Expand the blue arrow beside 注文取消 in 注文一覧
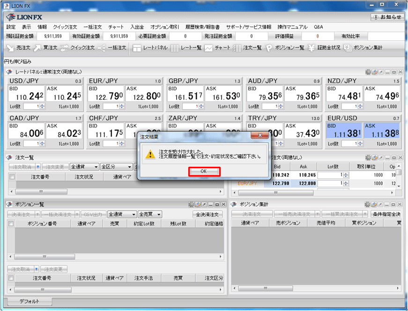The height and width of the screenshot is (311, 408). coord(38,167)
